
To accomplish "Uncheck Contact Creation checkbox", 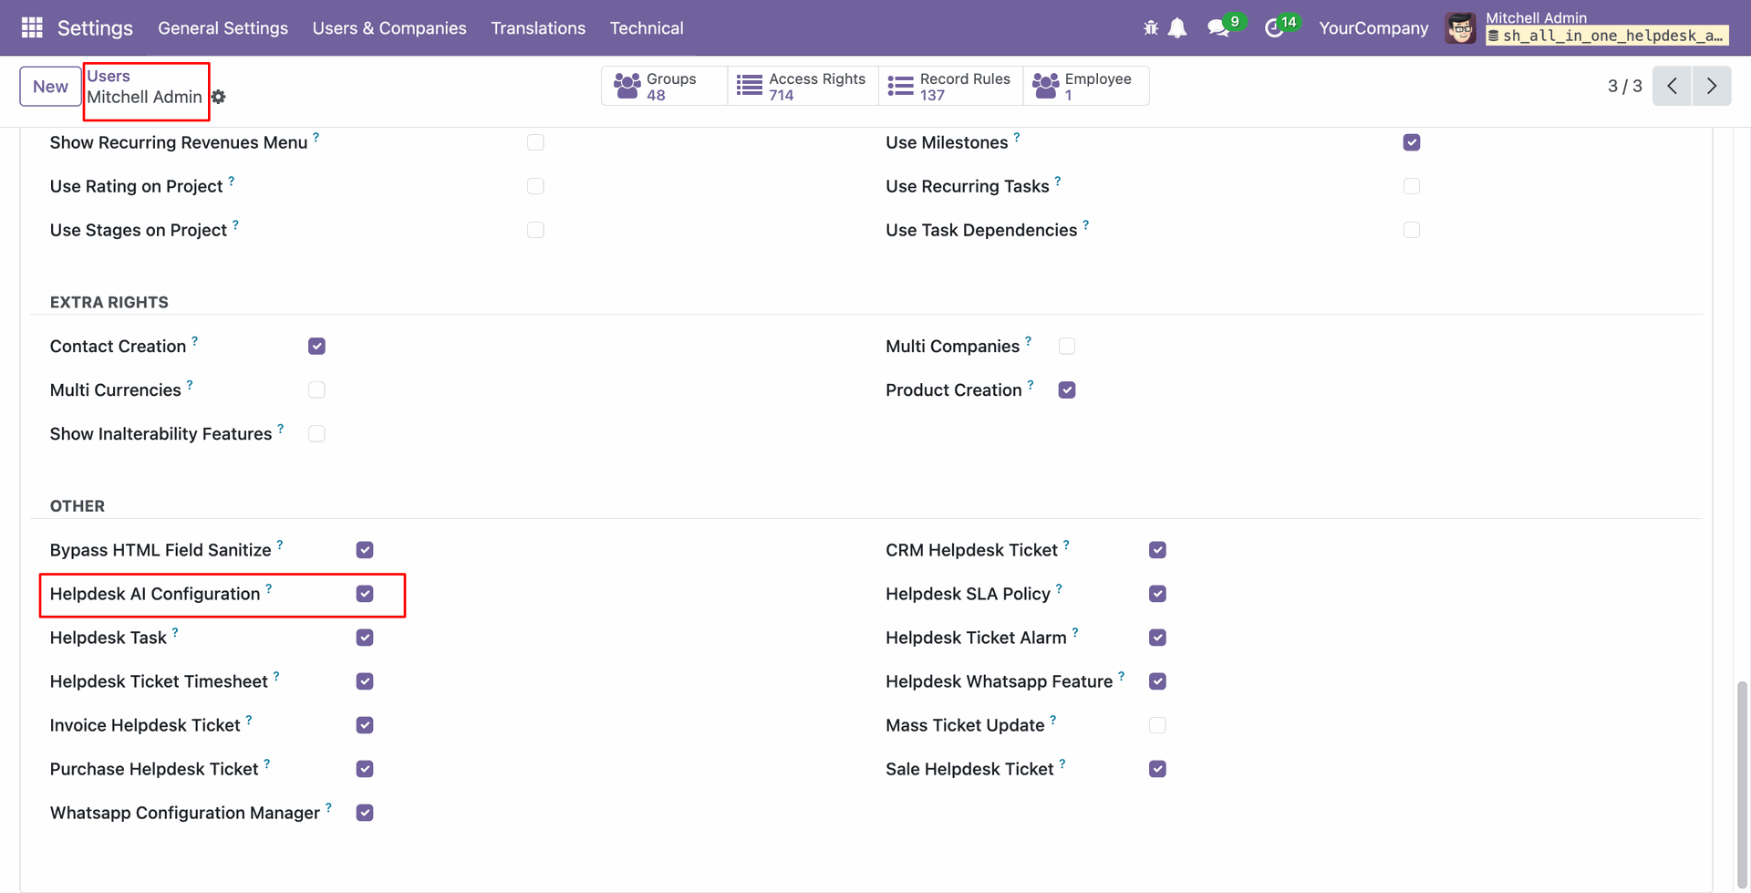I will point(316,346).
